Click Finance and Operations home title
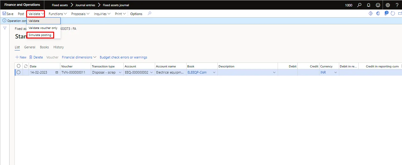Viewport: 402px width, 165px height. pos(22,5)
